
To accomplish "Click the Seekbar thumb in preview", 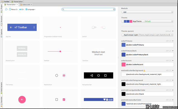I will pyautogui.click(x=60, y=51).
